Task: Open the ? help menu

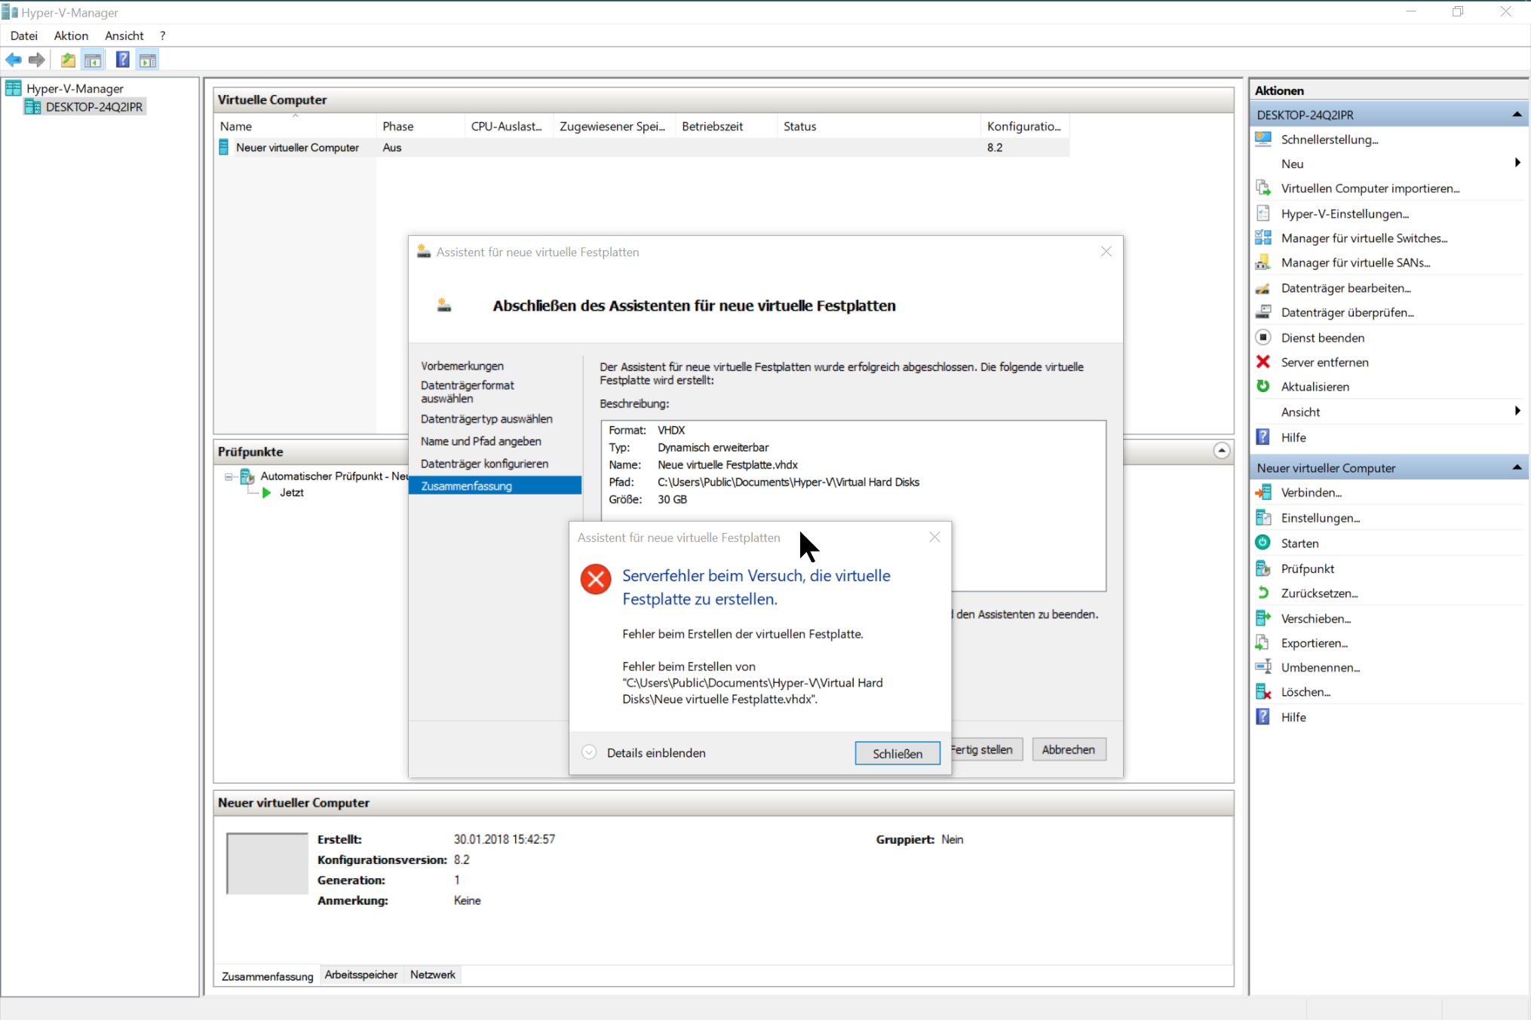Action: (162, 35)
